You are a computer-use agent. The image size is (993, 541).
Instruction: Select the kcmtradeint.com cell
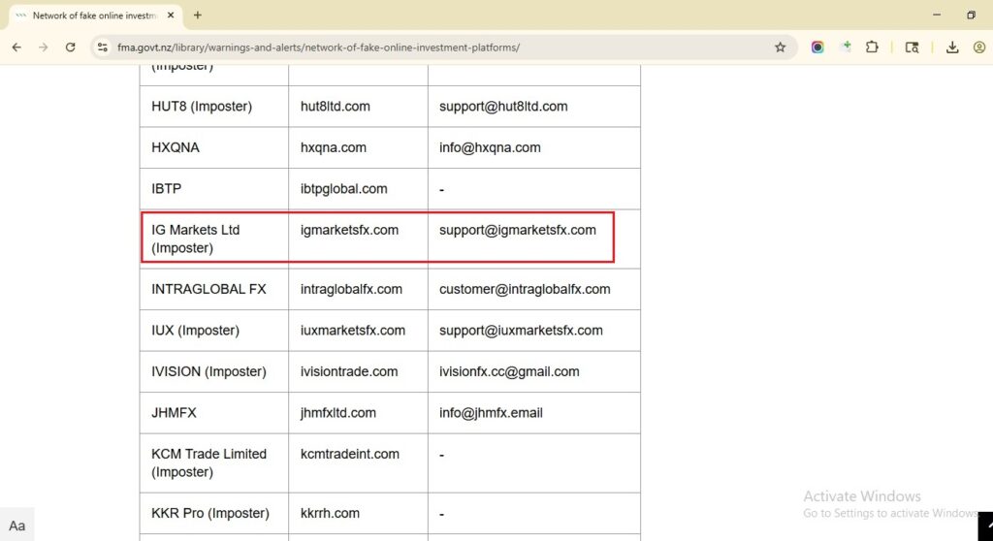(358, 463)
